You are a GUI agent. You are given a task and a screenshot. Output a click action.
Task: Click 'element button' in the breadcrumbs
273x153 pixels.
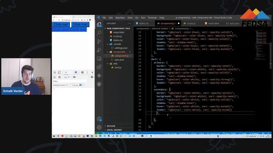[160, 28]
